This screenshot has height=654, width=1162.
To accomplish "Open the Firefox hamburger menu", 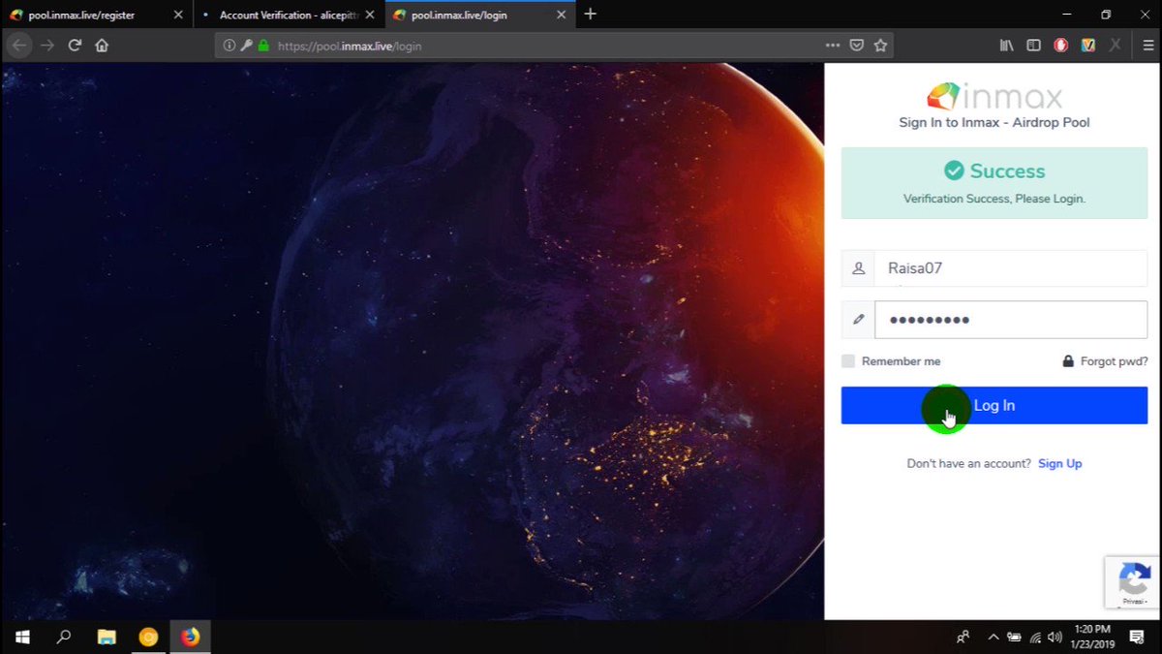I will point(1148,46).
